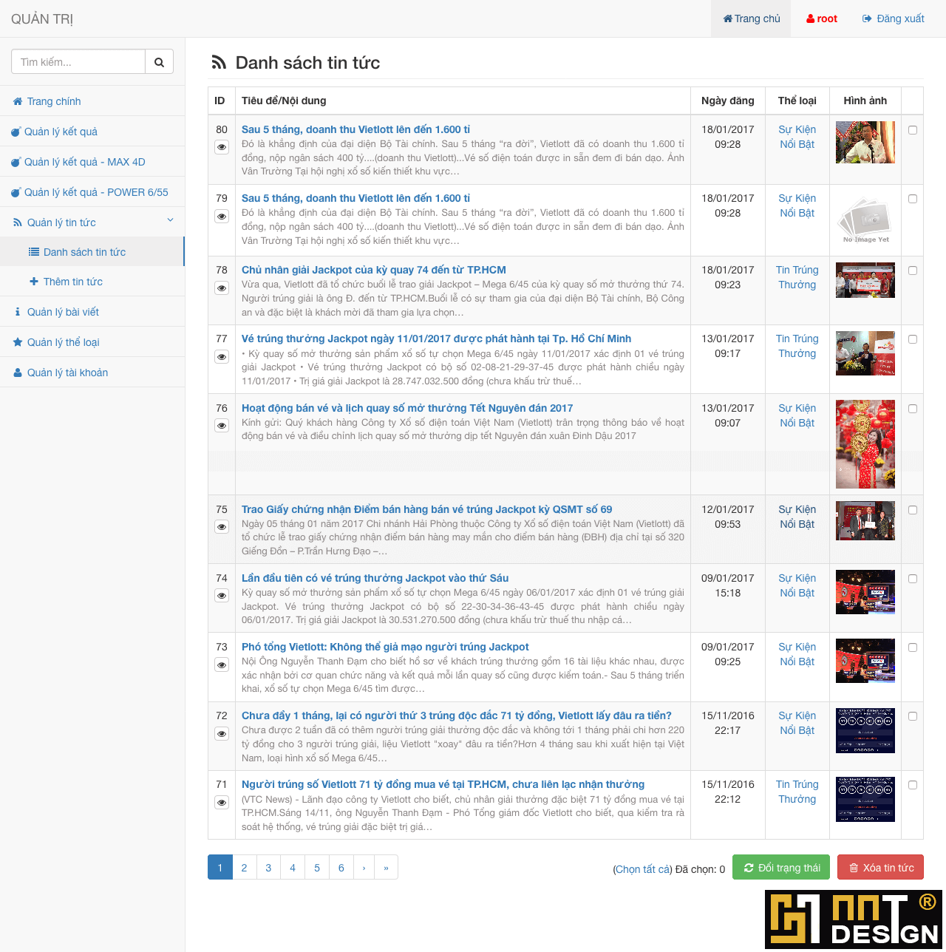946x952 pixels.
Task: Open thumbnail image of news ID 76
Action: click(865, 444)
